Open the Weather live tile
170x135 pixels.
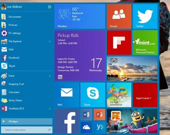click(x=80, y=16)
